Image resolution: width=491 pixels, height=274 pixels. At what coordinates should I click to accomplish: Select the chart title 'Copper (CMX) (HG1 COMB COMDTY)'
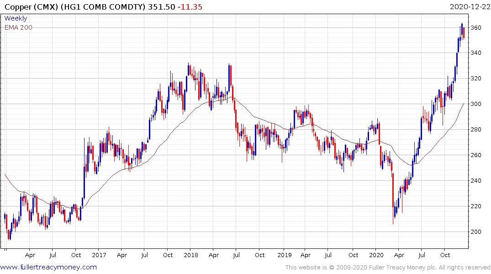(x=75, y=7)
